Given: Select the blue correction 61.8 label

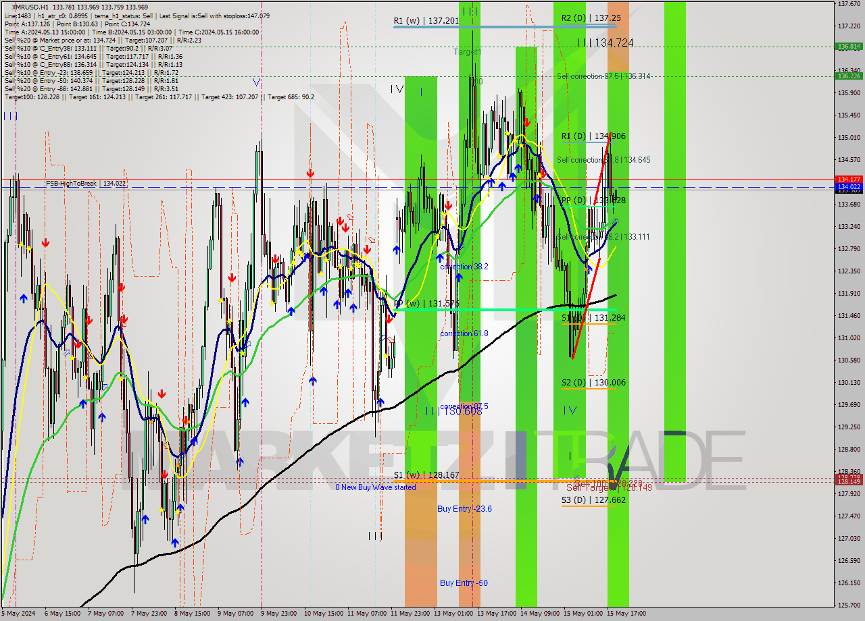Looking at the screenshot, I should point(464,334).
